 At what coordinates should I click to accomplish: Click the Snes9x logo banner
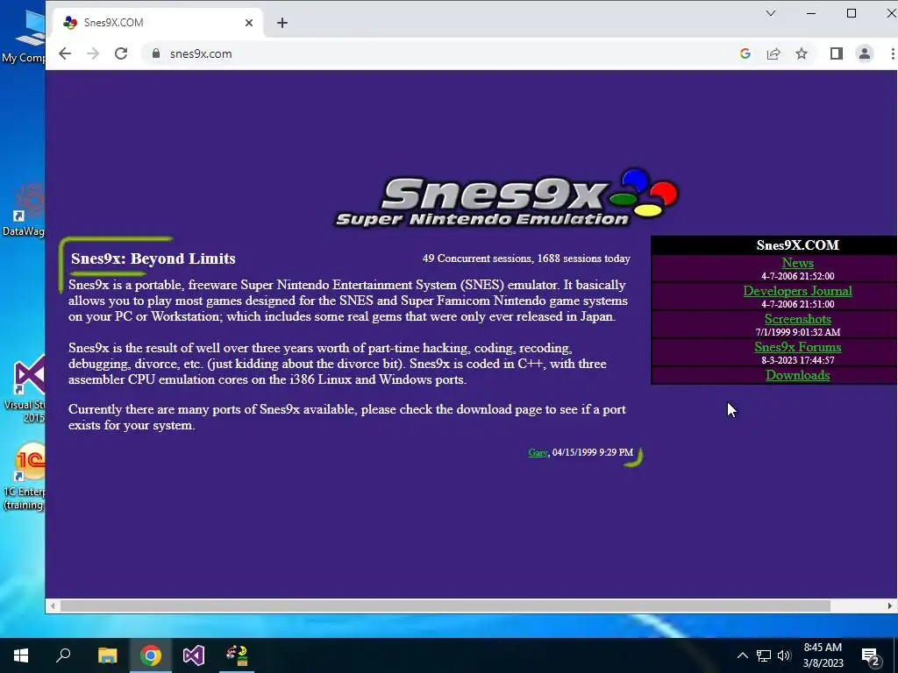point(506,198)
